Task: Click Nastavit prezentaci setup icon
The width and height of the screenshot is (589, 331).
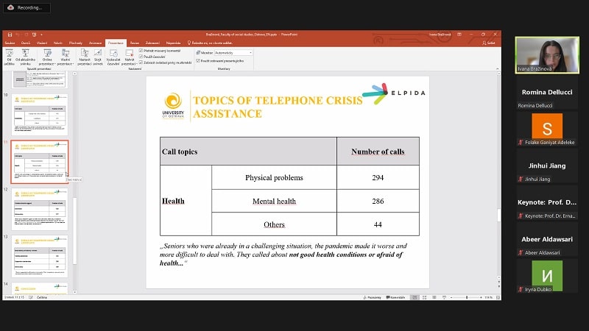Action: click(84, 55)
